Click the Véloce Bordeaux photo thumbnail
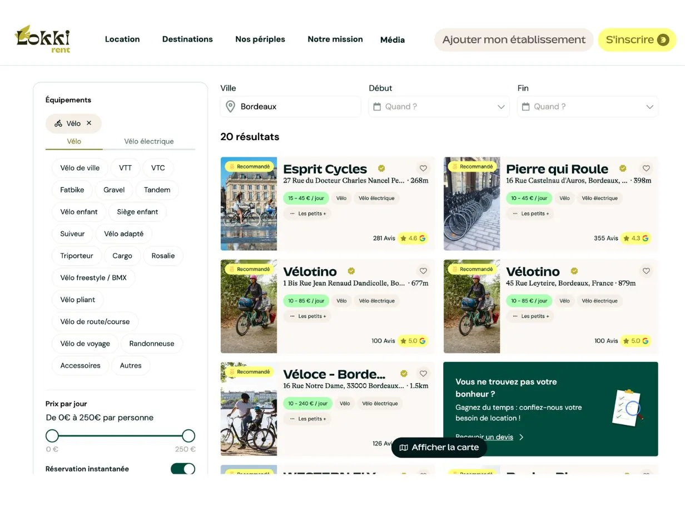The height and width of the screenshot is (516, 685). [x=249, y=409]
